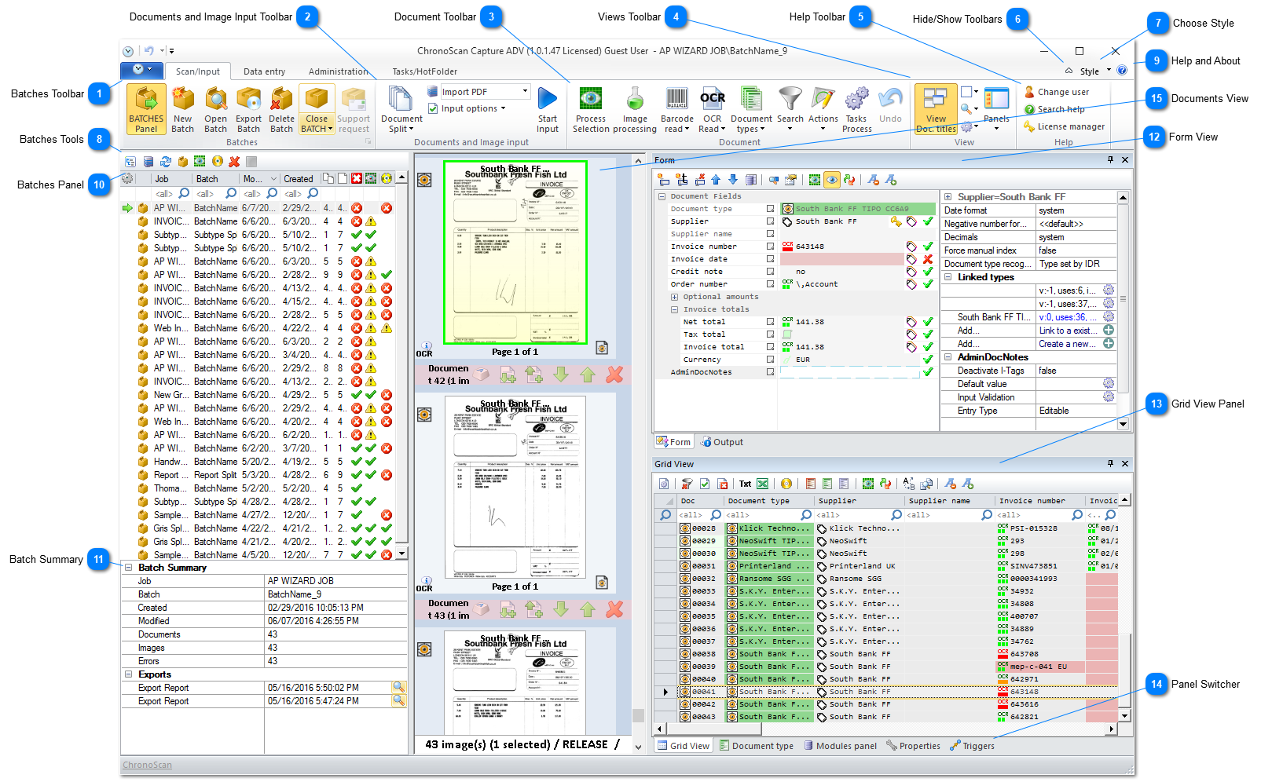Viewport: 1261px width, 782px height.
Task: Collapse the Batch Summary section
Action: coord(129,568)
